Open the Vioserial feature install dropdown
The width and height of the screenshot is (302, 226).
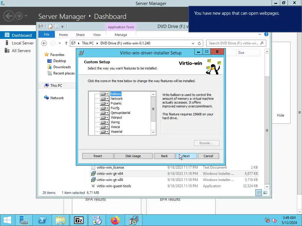point(104,132)
